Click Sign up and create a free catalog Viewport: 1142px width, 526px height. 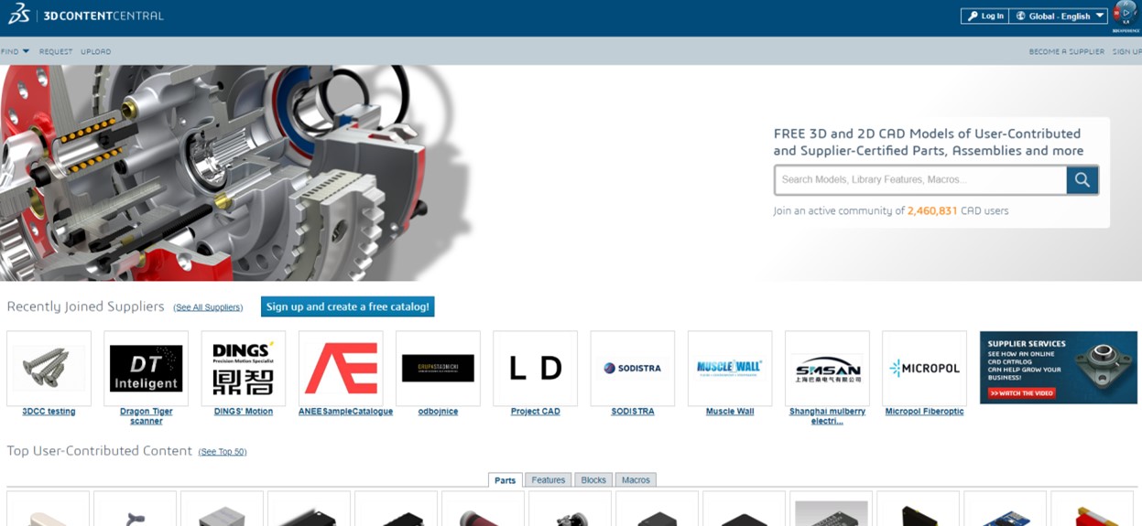[348, 306]
